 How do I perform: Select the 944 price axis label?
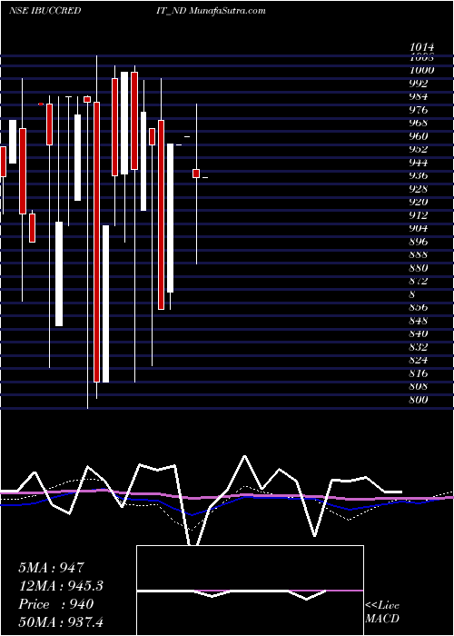tap(419, 163)
